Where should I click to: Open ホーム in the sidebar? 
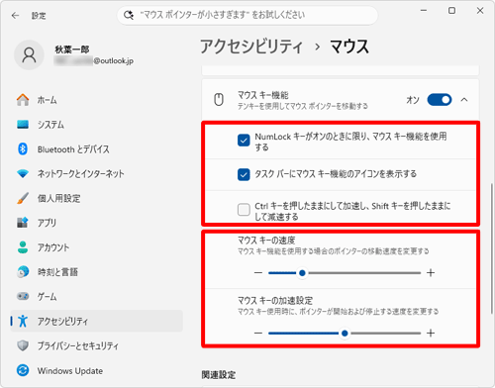point(97,100)
